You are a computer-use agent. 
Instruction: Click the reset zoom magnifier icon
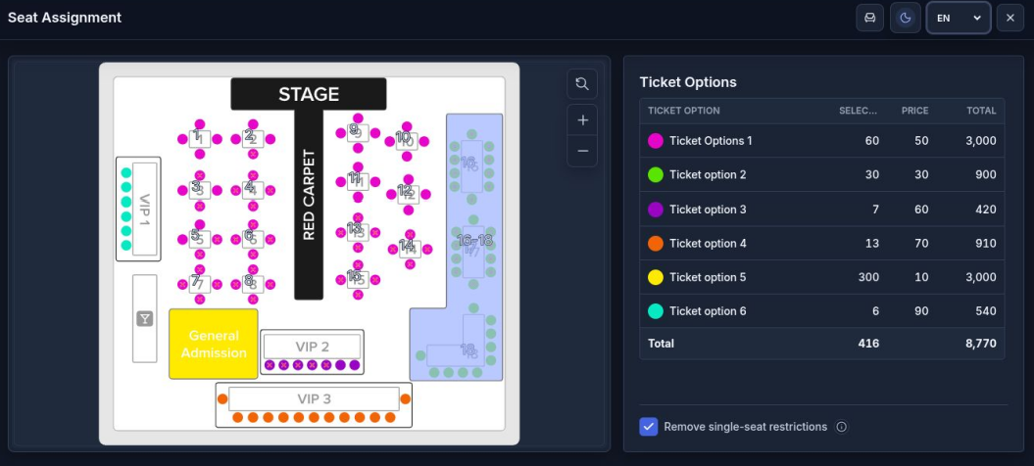582,84
